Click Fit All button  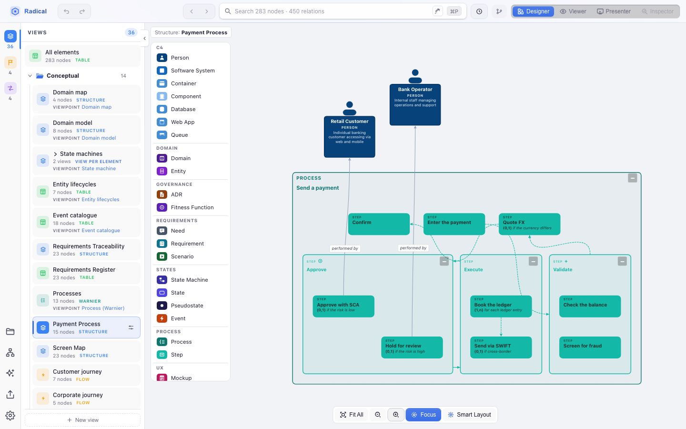coord(352,415)
